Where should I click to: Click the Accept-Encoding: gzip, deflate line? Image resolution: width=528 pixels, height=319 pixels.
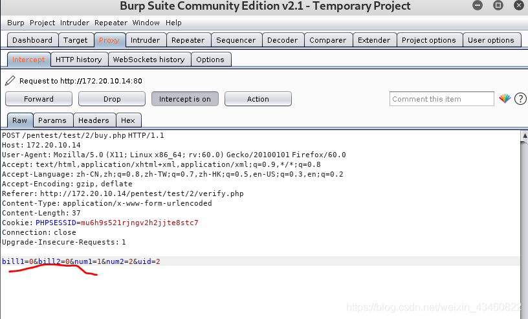click(x=67, y=184)
